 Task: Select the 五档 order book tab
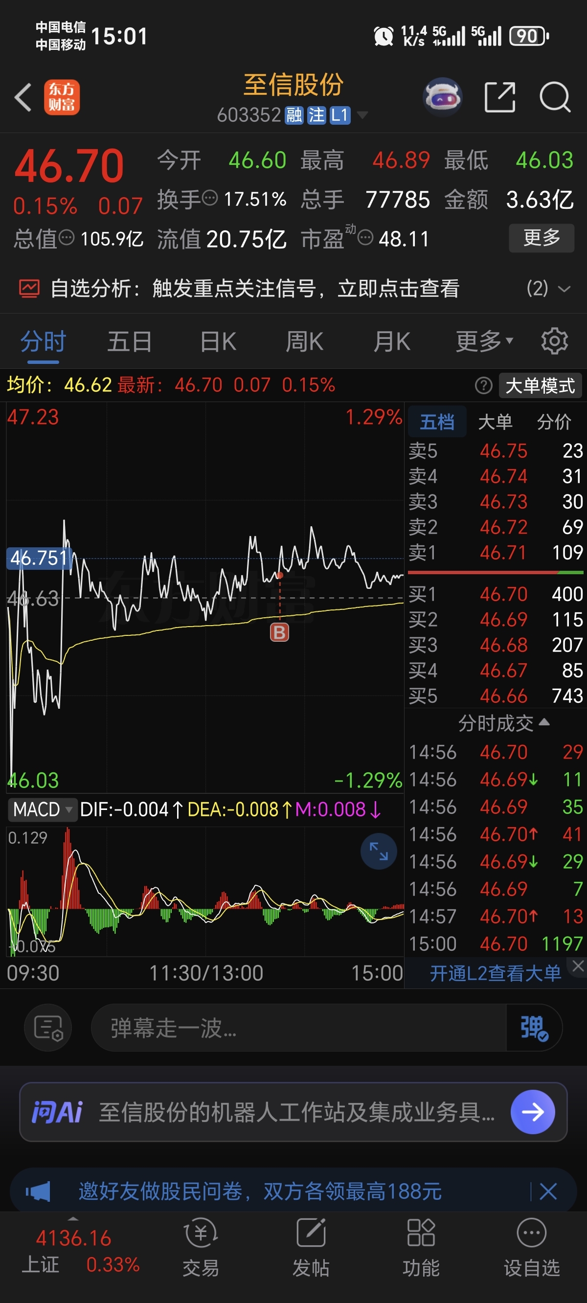coord(437,421)
